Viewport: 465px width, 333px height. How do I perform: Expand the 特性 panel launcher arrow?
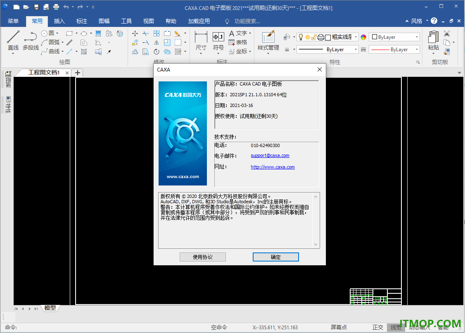(418, 62)
